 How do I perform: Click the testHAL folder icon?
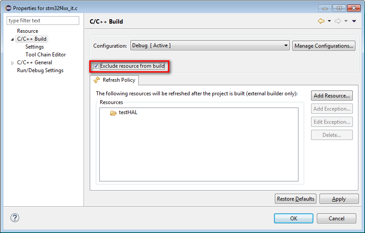coord(113,113)
